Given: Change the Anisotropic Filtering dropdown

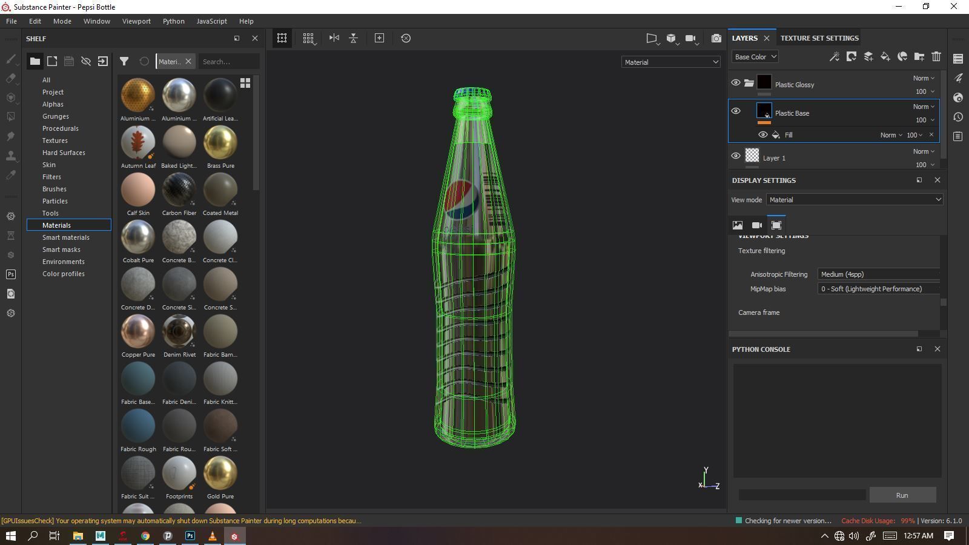Looking at the screenshot, I should tap(879, 274).
